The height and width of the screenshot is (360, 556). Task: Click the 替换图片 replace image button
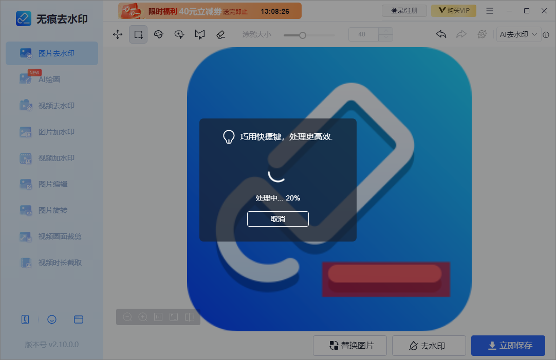coord(350,346)
